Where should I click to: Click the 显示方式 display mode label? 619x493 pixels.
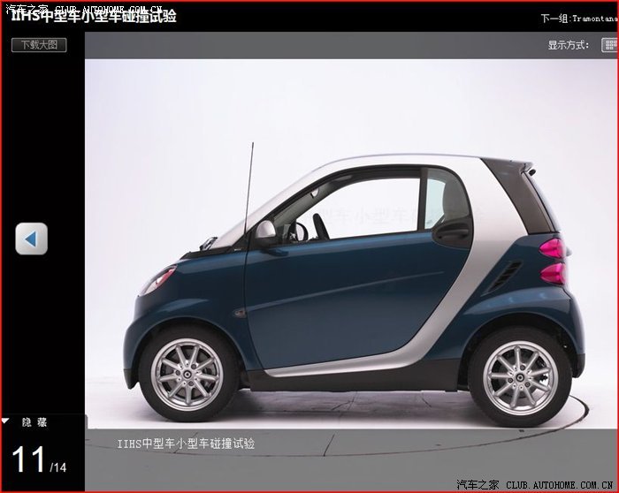[568, 44]
